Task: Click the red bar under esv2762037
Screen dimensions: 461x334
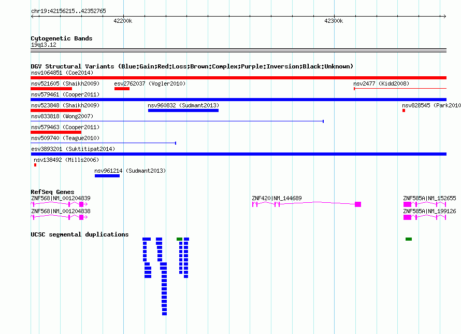Action: point(122,89)
